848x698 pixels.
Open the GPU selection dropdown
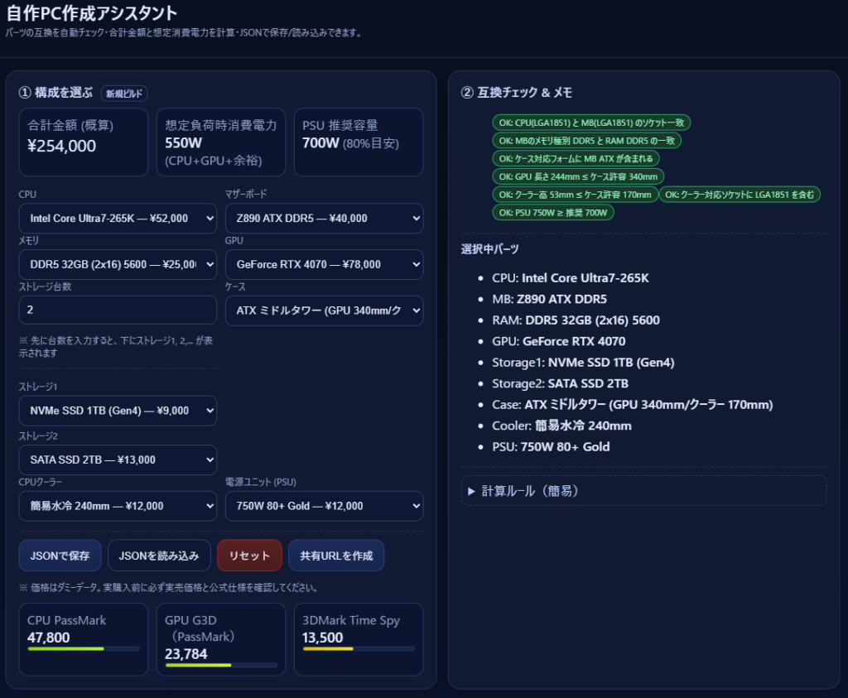click(324, 265)
